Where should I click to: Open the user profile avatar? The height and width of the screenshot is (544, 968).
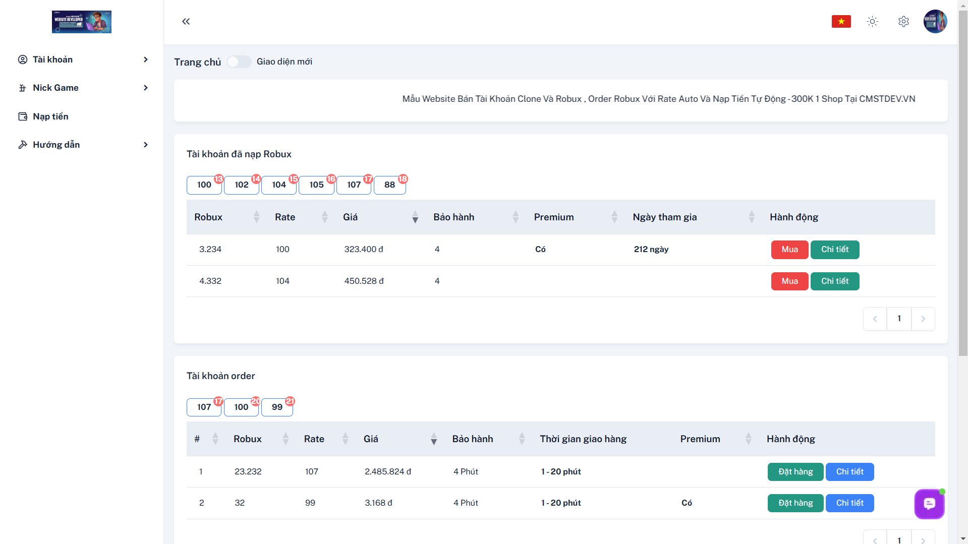(x=935, y=21)
